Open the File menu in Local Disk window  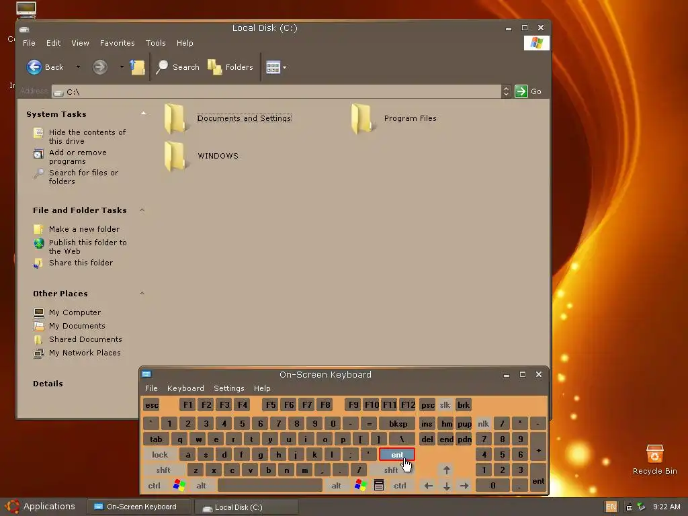[29, 43]
